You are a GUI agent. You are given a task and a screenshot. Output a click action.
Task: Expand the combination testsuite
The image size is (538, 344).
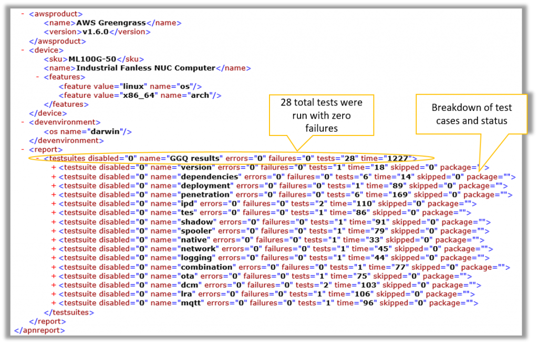point(54,267)
